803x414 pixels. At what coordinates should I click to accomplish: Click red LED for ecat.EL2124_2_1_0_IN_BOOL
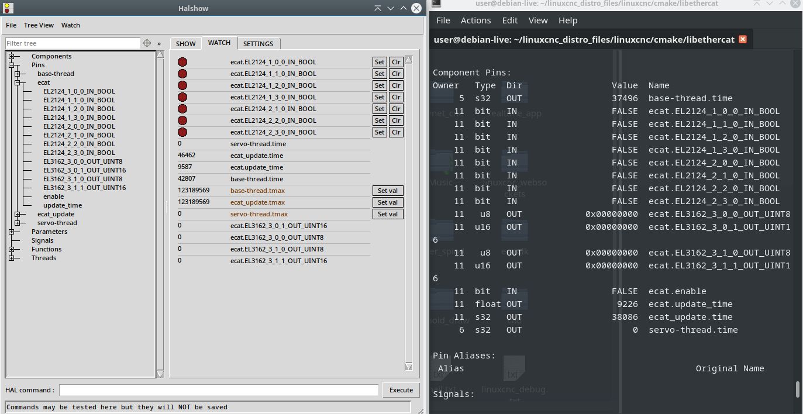pos(182,109)
